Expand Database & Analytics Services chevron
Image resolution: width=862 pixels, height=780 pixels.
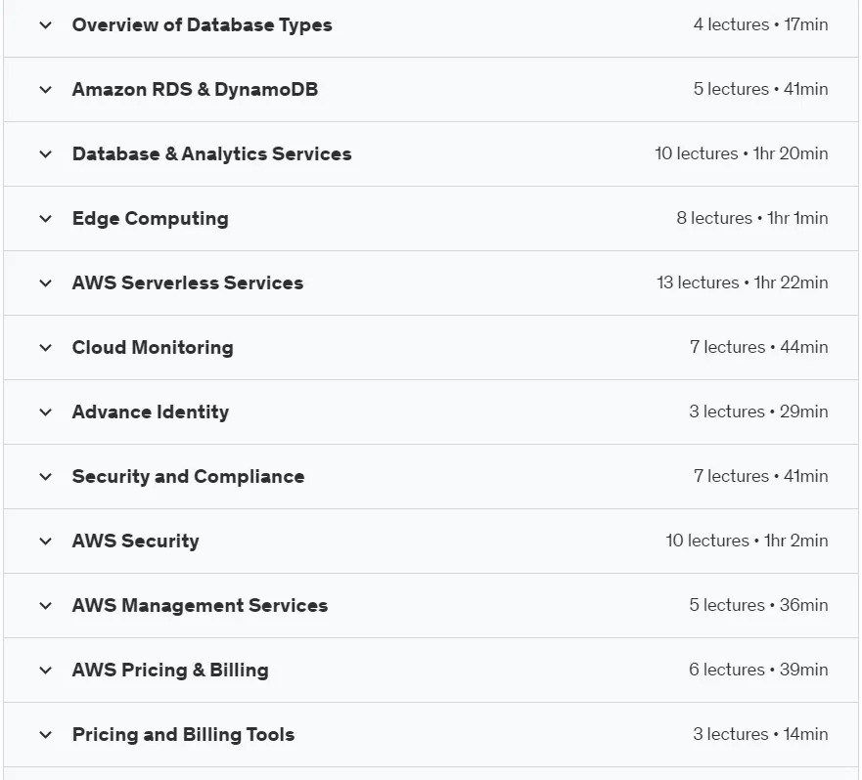46,154
